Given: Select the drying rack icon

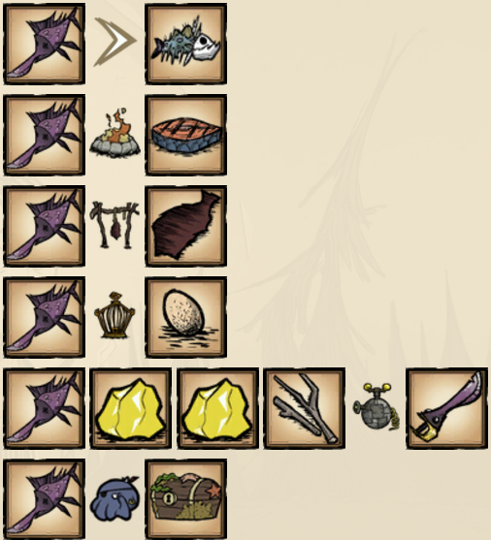Looking at the screenshot, I should [x=115, y=225].
